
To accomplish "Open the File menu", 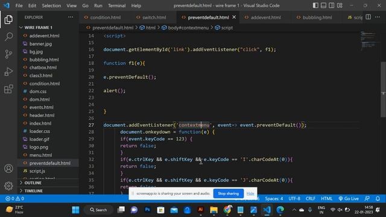I will pyautogui.click(x=19, y=5).
